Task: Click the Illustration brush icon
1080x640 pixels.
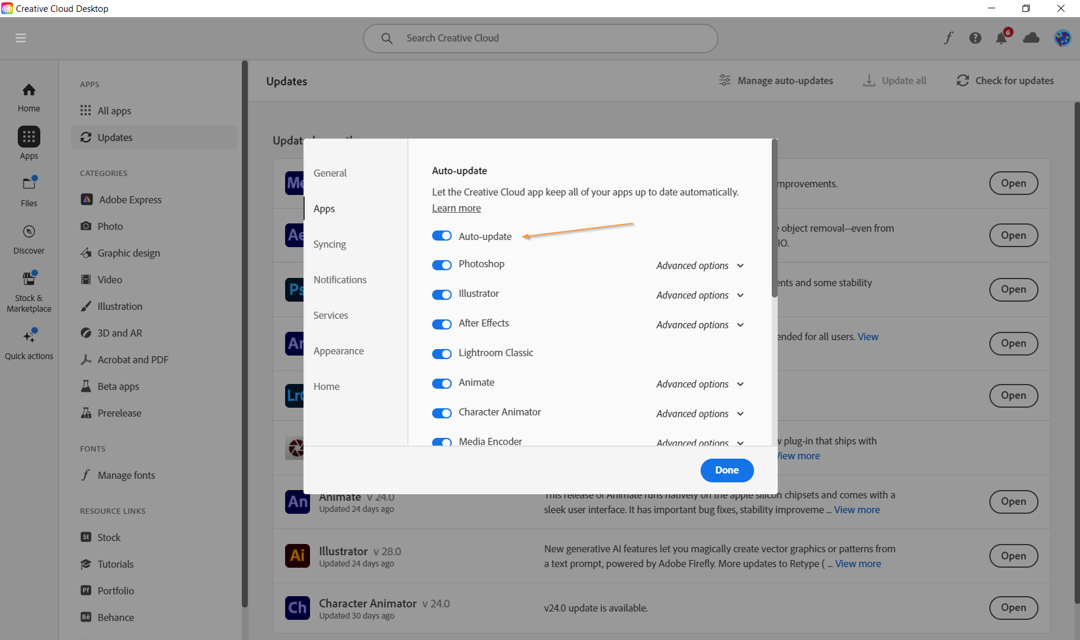Action: coord(86,306)
